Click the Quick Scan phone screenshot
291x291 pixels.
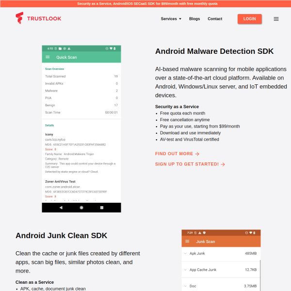tap(81, 129)
